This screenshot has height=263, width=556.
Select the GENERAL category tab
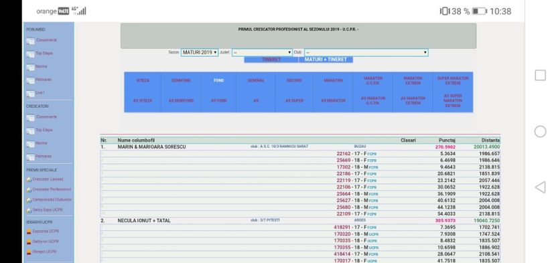click(256, 80)
